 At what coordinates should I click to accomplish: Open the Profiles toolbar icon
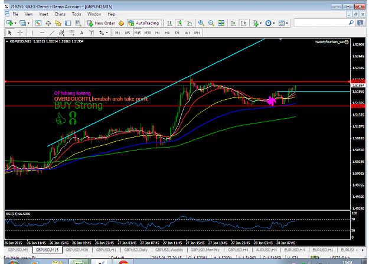[x=22, y=23]
